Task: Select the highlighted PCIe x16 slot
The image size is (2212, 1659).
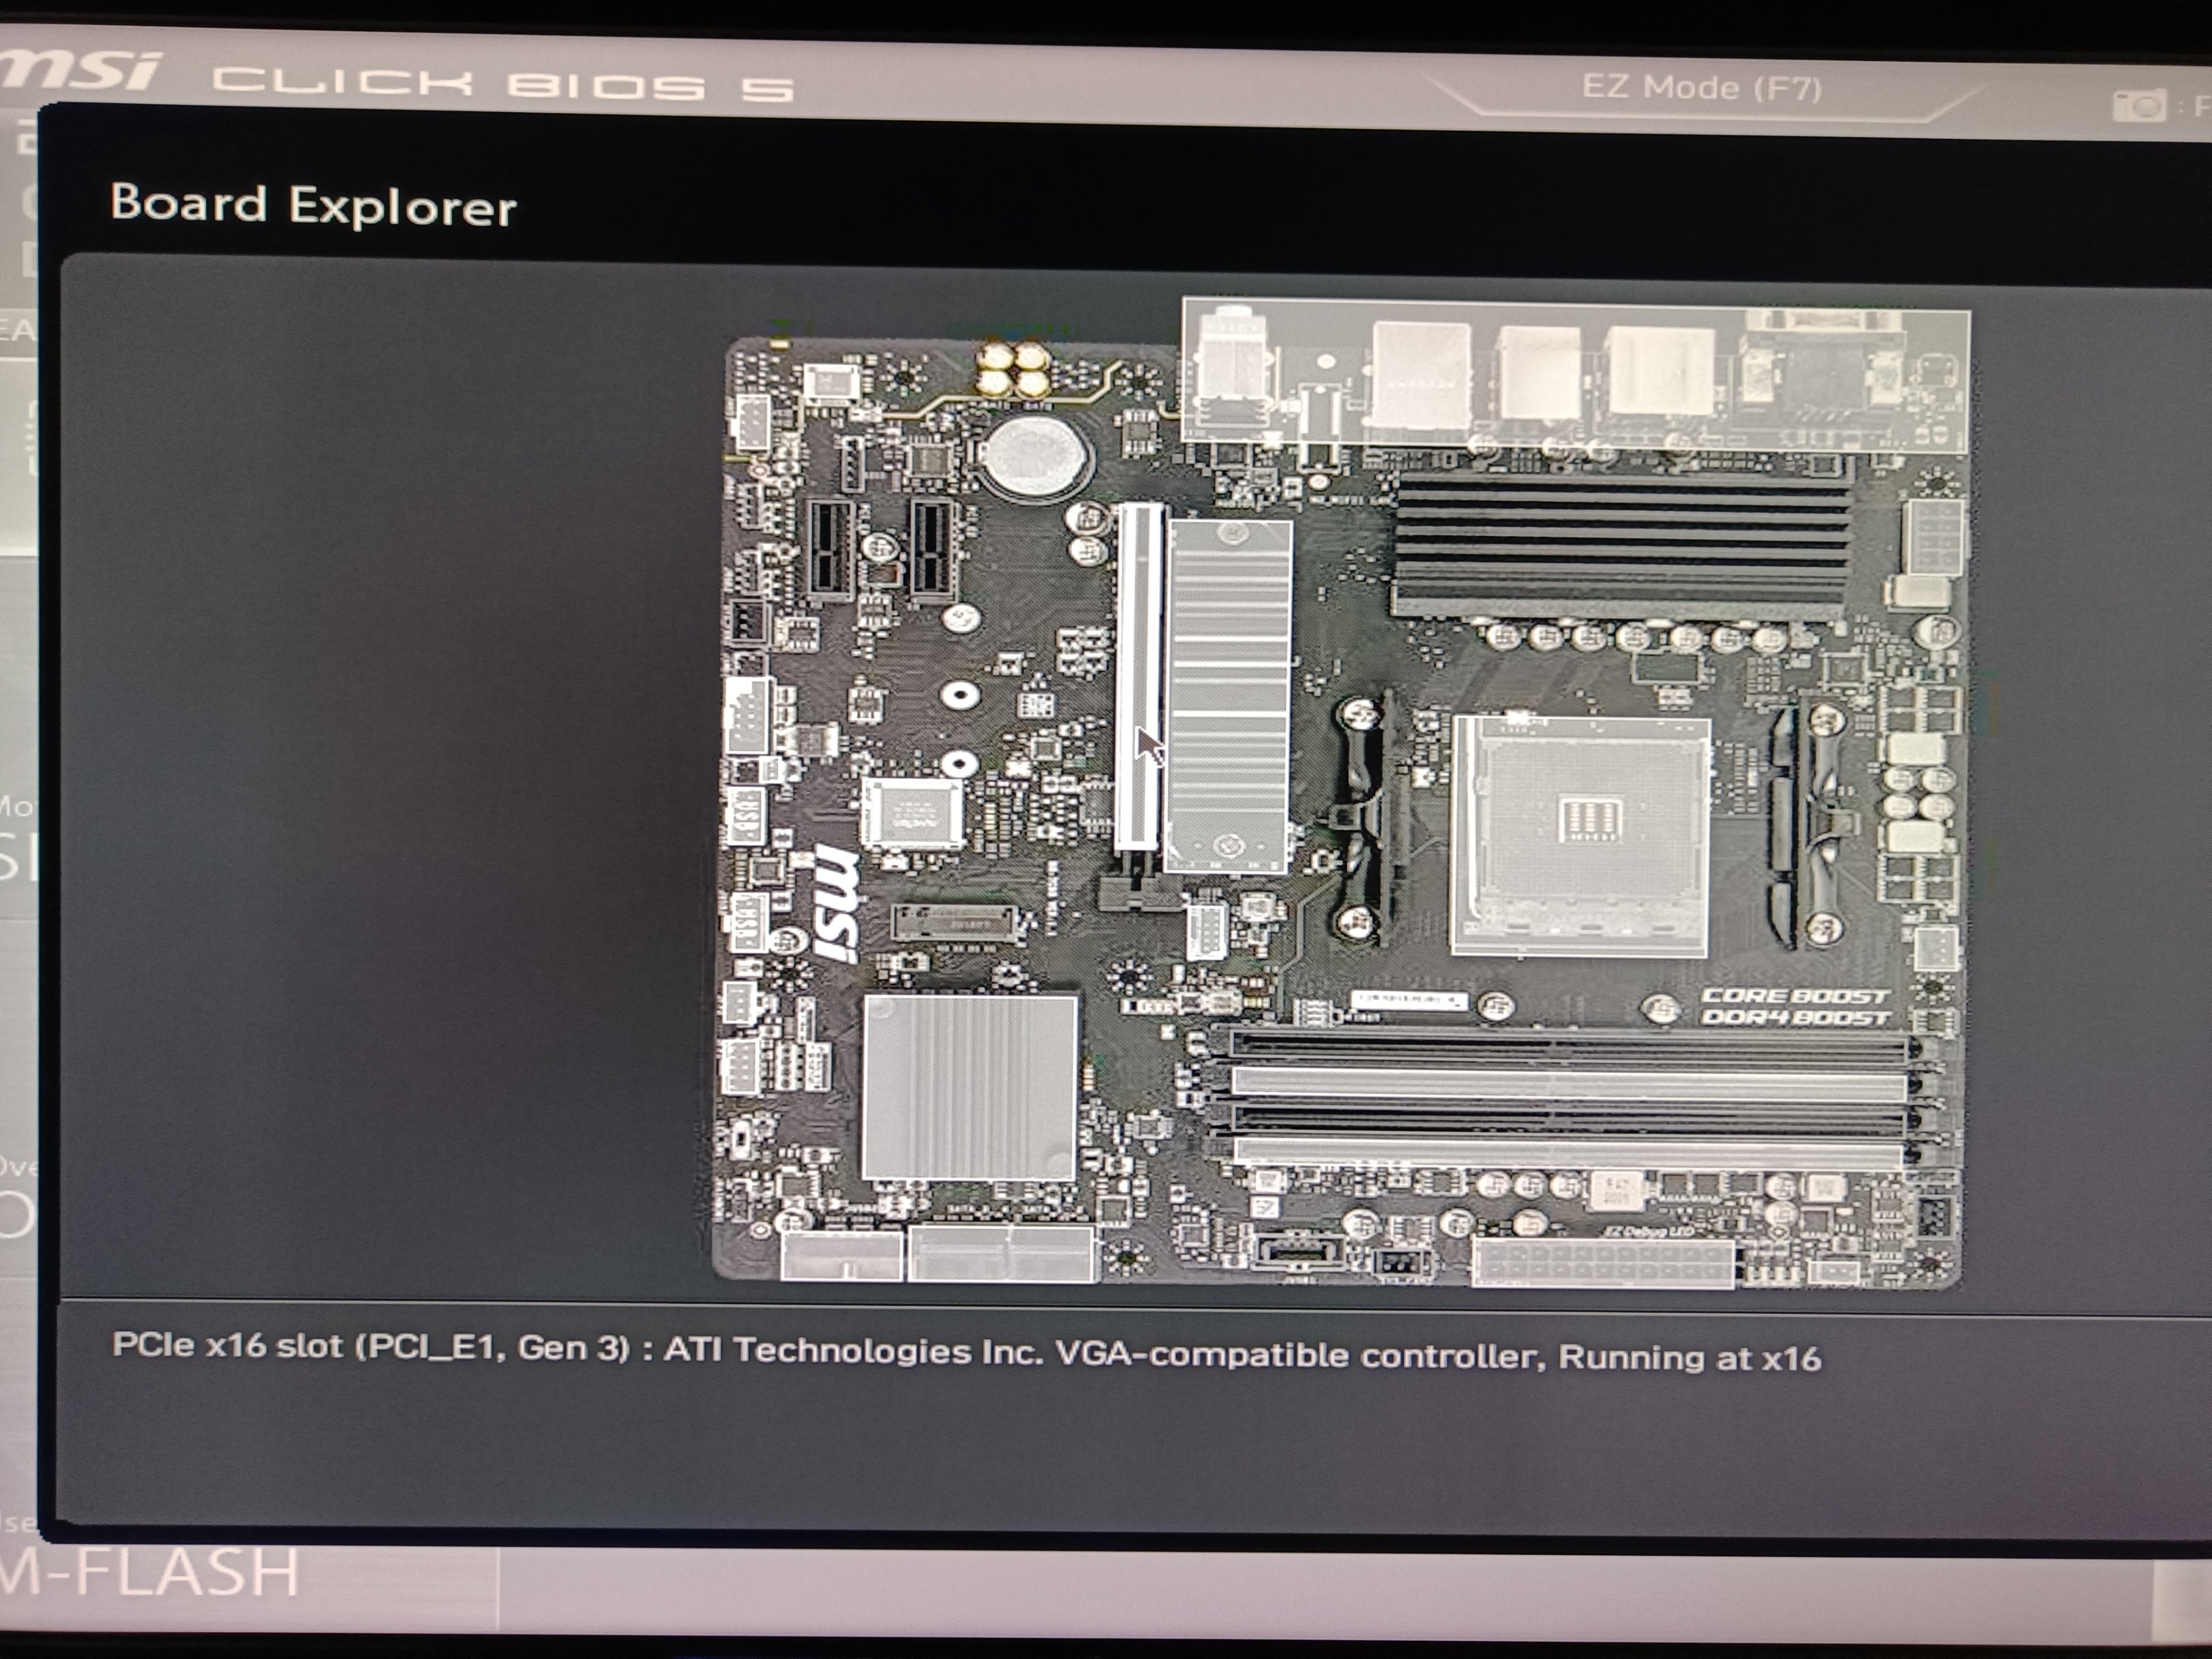Action: 1139,677
